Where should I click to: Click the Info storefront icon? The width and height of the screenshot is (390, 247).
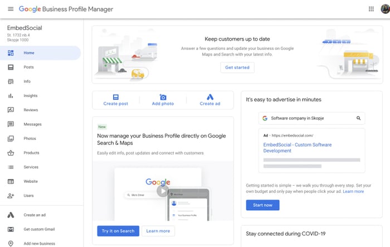pyautogui.click(x=11, y=81)
